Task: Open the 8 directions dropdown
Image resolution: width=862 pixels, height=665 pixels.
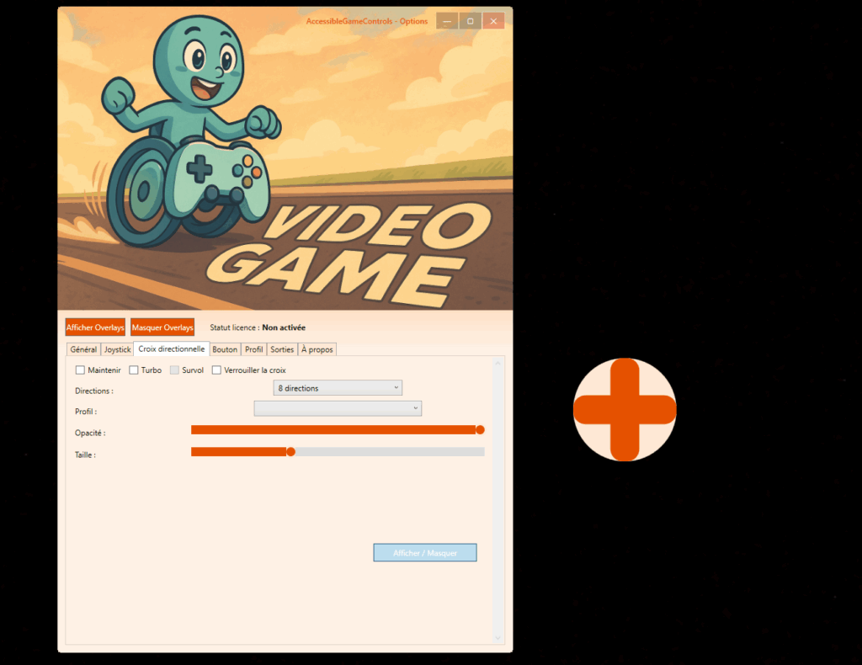Action: click(x=338, y=388)
